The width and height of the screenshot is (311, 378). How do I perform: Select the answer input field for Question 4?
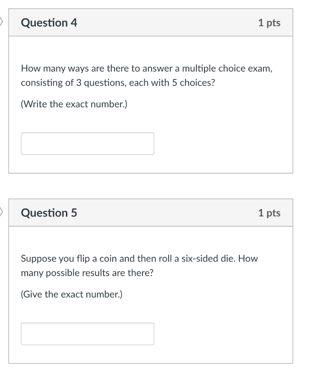click(x=88, y=144)
